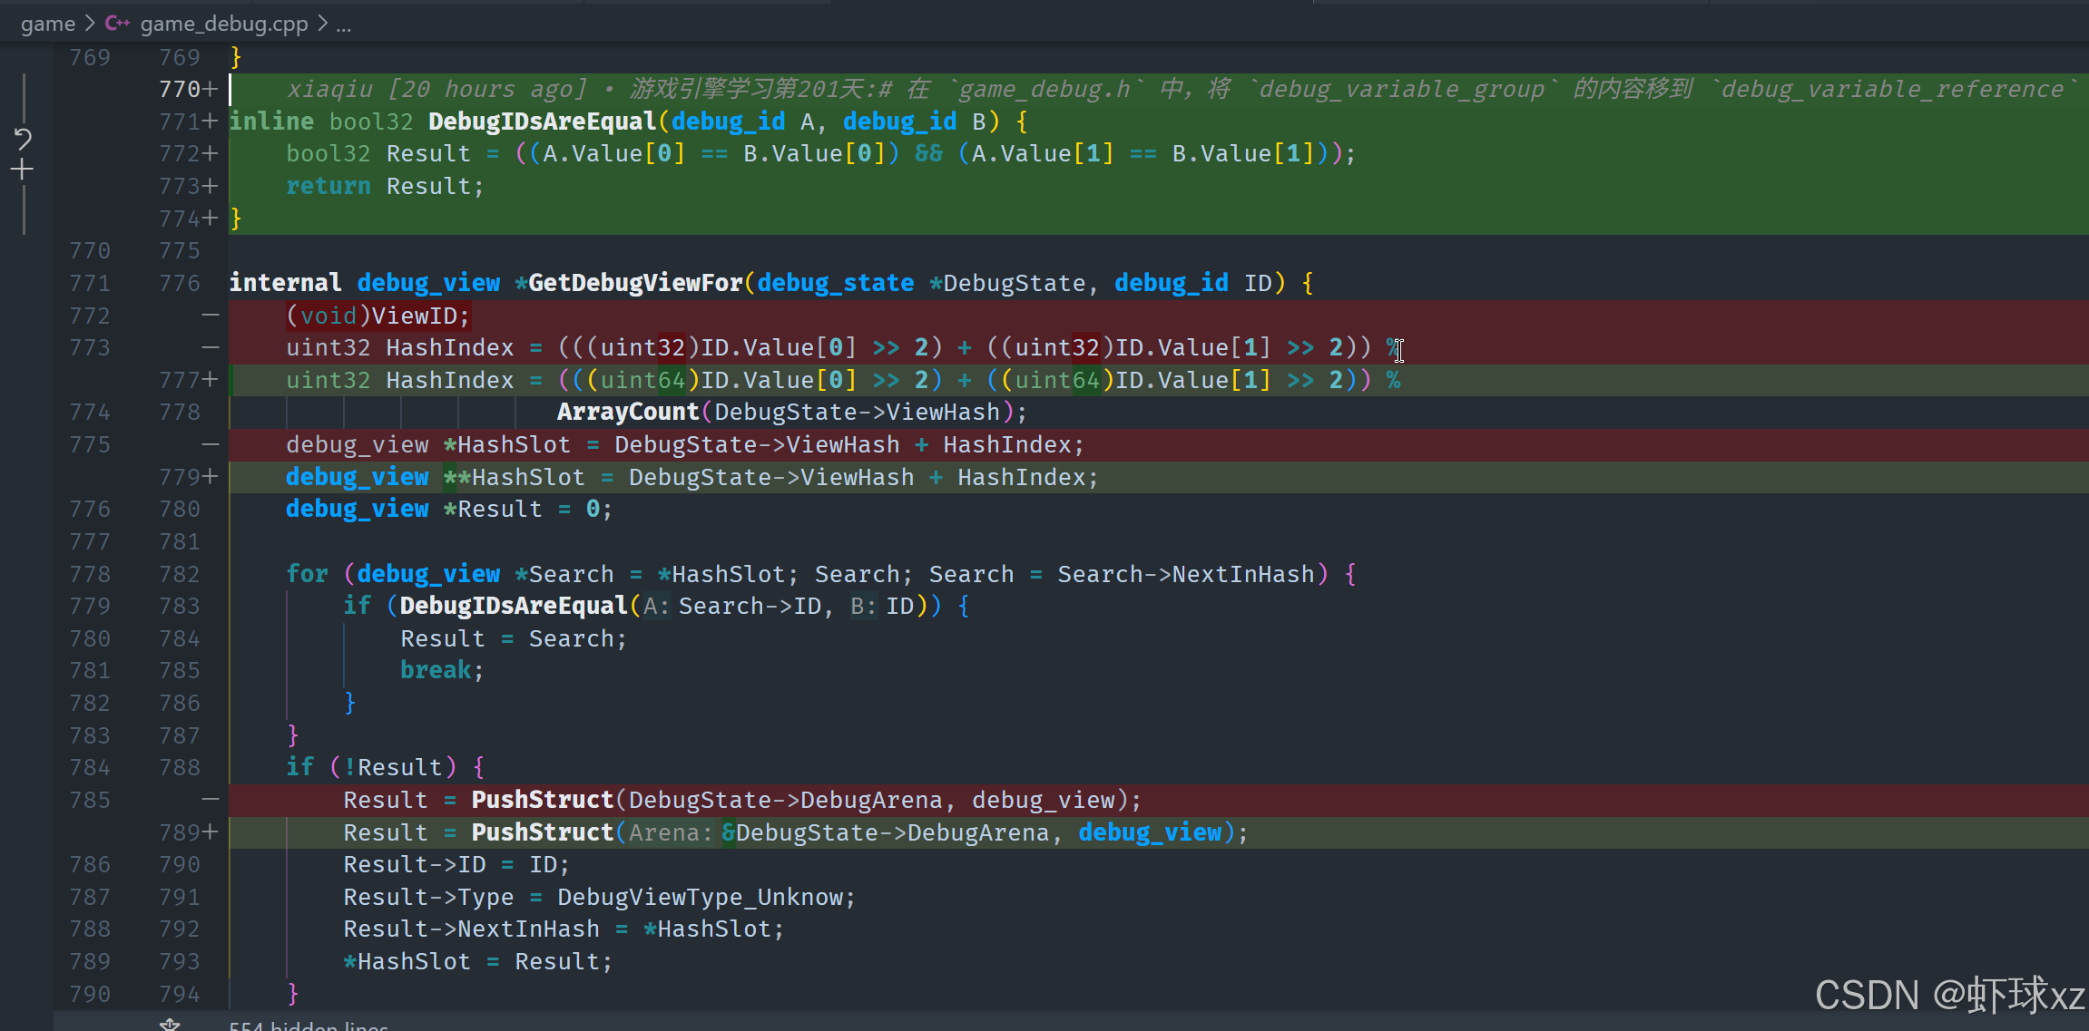
Task: Click the plus marker beside line 779
Action: 211,477
